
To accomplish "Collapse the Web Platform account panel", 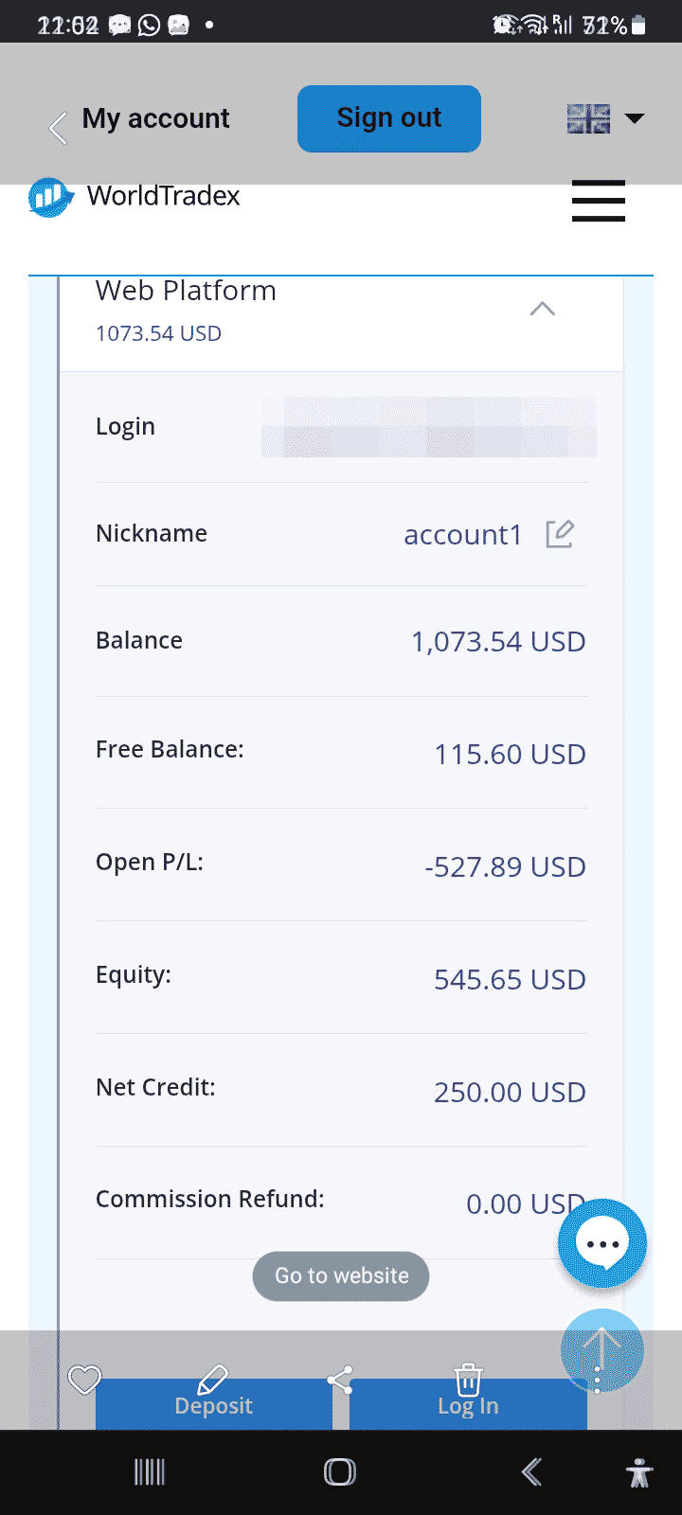I will (x=542, y=310).
